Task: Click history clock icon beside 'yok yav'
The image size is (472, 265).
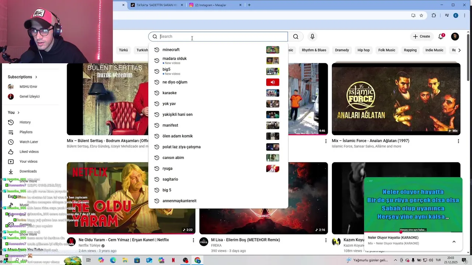Action: [157, 104]
